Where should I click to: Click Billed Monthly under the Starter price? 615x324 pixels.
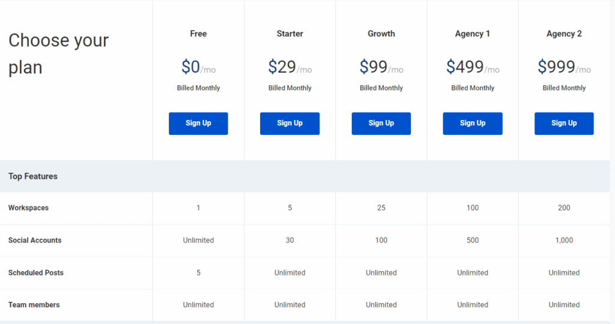click(289, 88)
